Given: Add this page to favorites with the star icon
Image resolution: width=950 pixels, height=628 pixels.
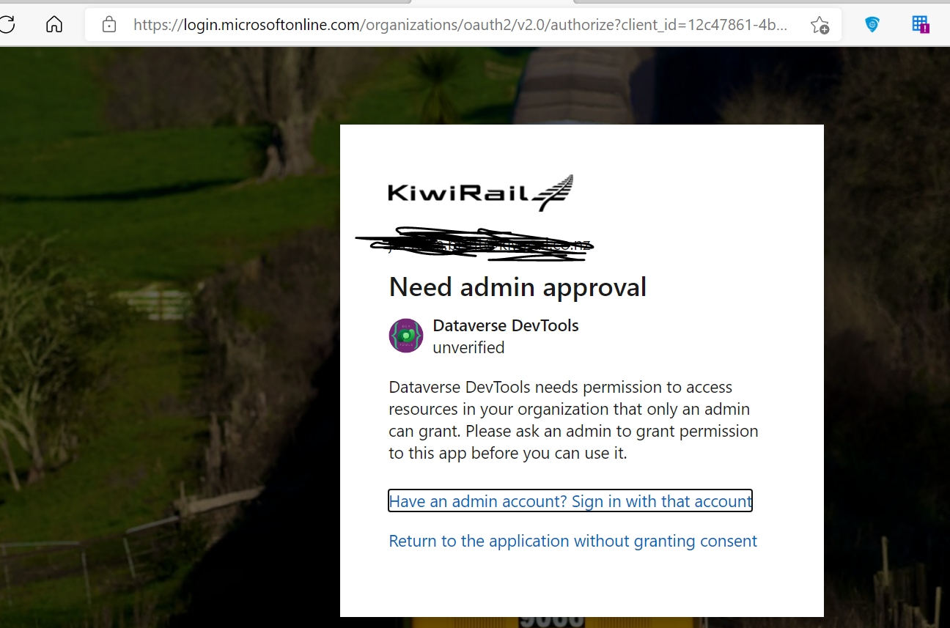Looking at the screenshot, I should [x=820, y=24].
